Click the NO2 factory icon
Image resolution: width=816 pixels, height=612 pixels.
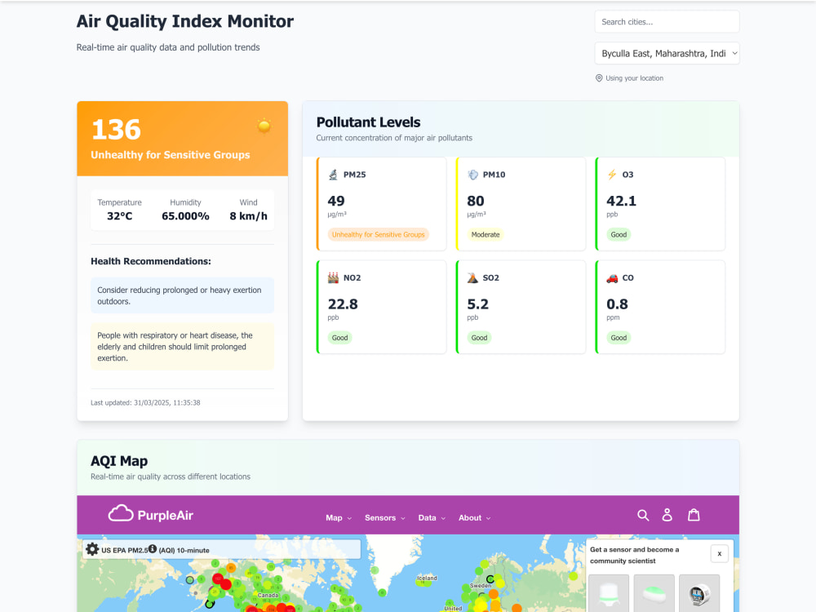[x=333, y=278]
